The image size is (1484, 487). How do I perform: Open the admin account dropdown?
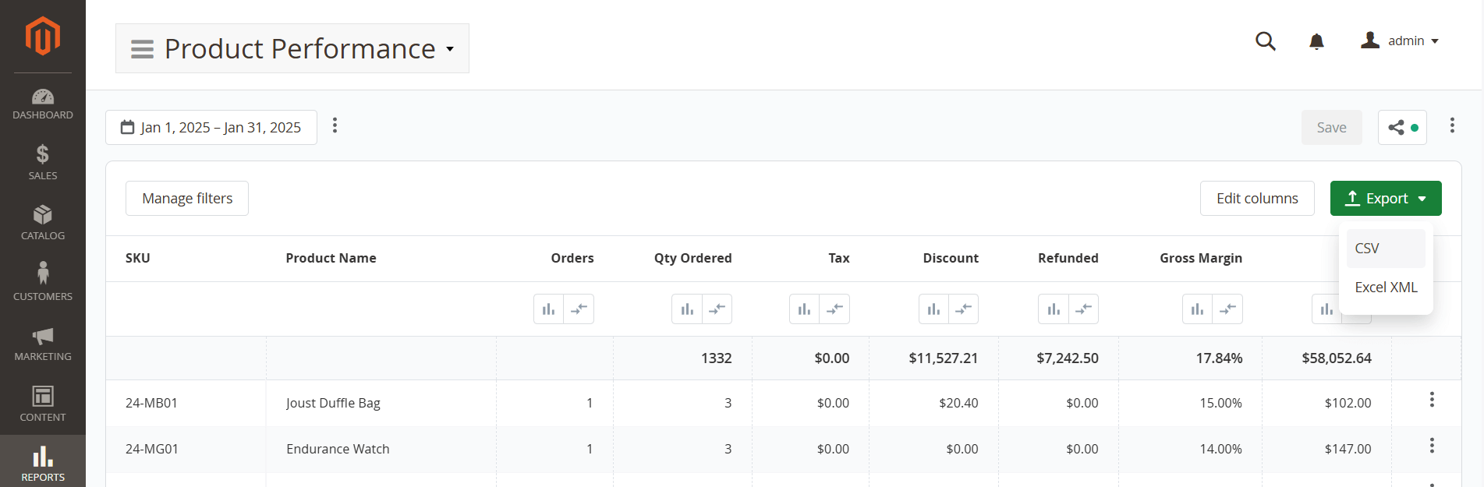tap(1401, 41)
